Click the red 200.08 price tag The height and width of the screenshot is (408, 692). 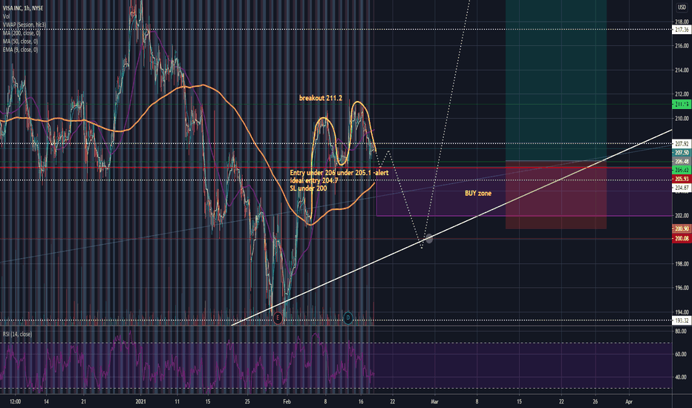(682, 239)
